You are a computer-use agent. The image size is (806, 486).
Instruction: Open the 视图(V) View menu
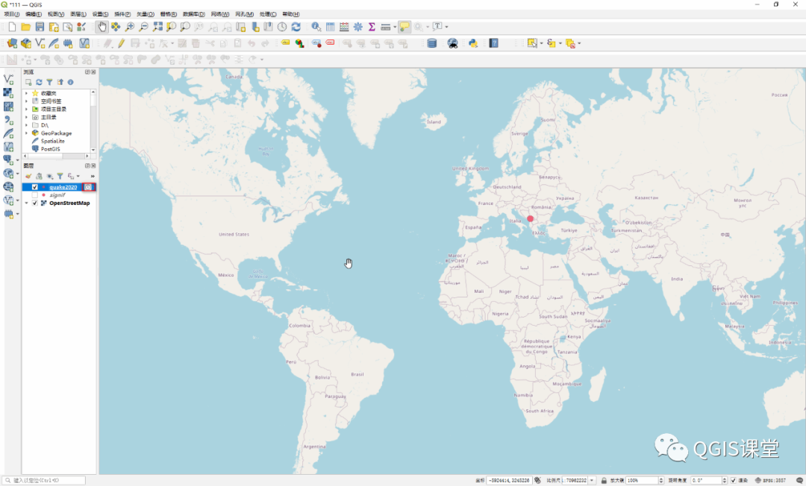[55, 14]
